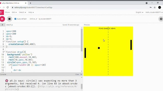Click line 16 dx=-dx code
Image resolution: width=163 pixels, height=91 pixels.
pyautogui.click(x=17, y=70)
